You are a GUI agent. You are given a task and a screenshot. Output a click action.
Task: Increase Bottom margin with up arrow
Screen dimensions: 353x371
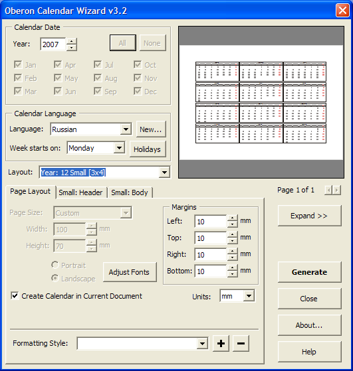click(x=232, y=268)
